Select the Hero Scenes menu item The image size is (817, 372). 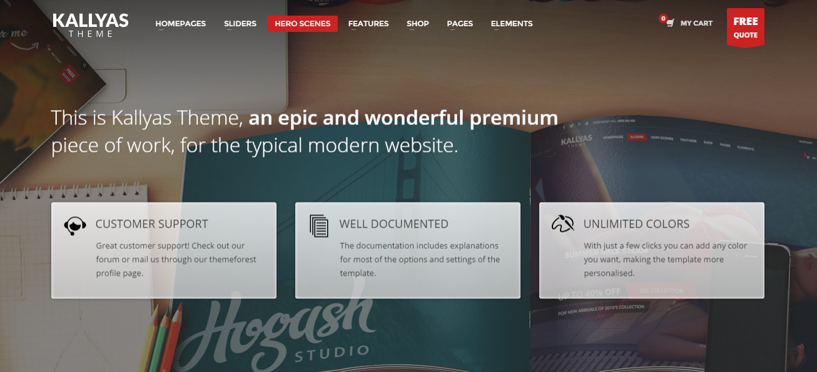(303, 24)
